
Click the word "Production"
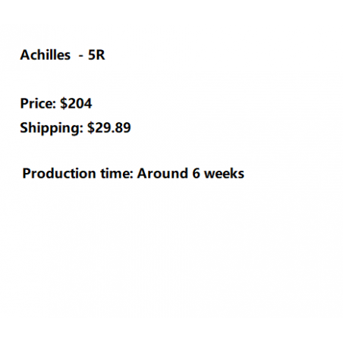pyautogui.click(x=59, y=174)
